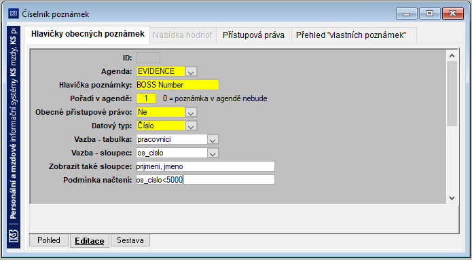
Task: Click the Obecné přístupové právo field showing Ne
Action: click(161, 112)
